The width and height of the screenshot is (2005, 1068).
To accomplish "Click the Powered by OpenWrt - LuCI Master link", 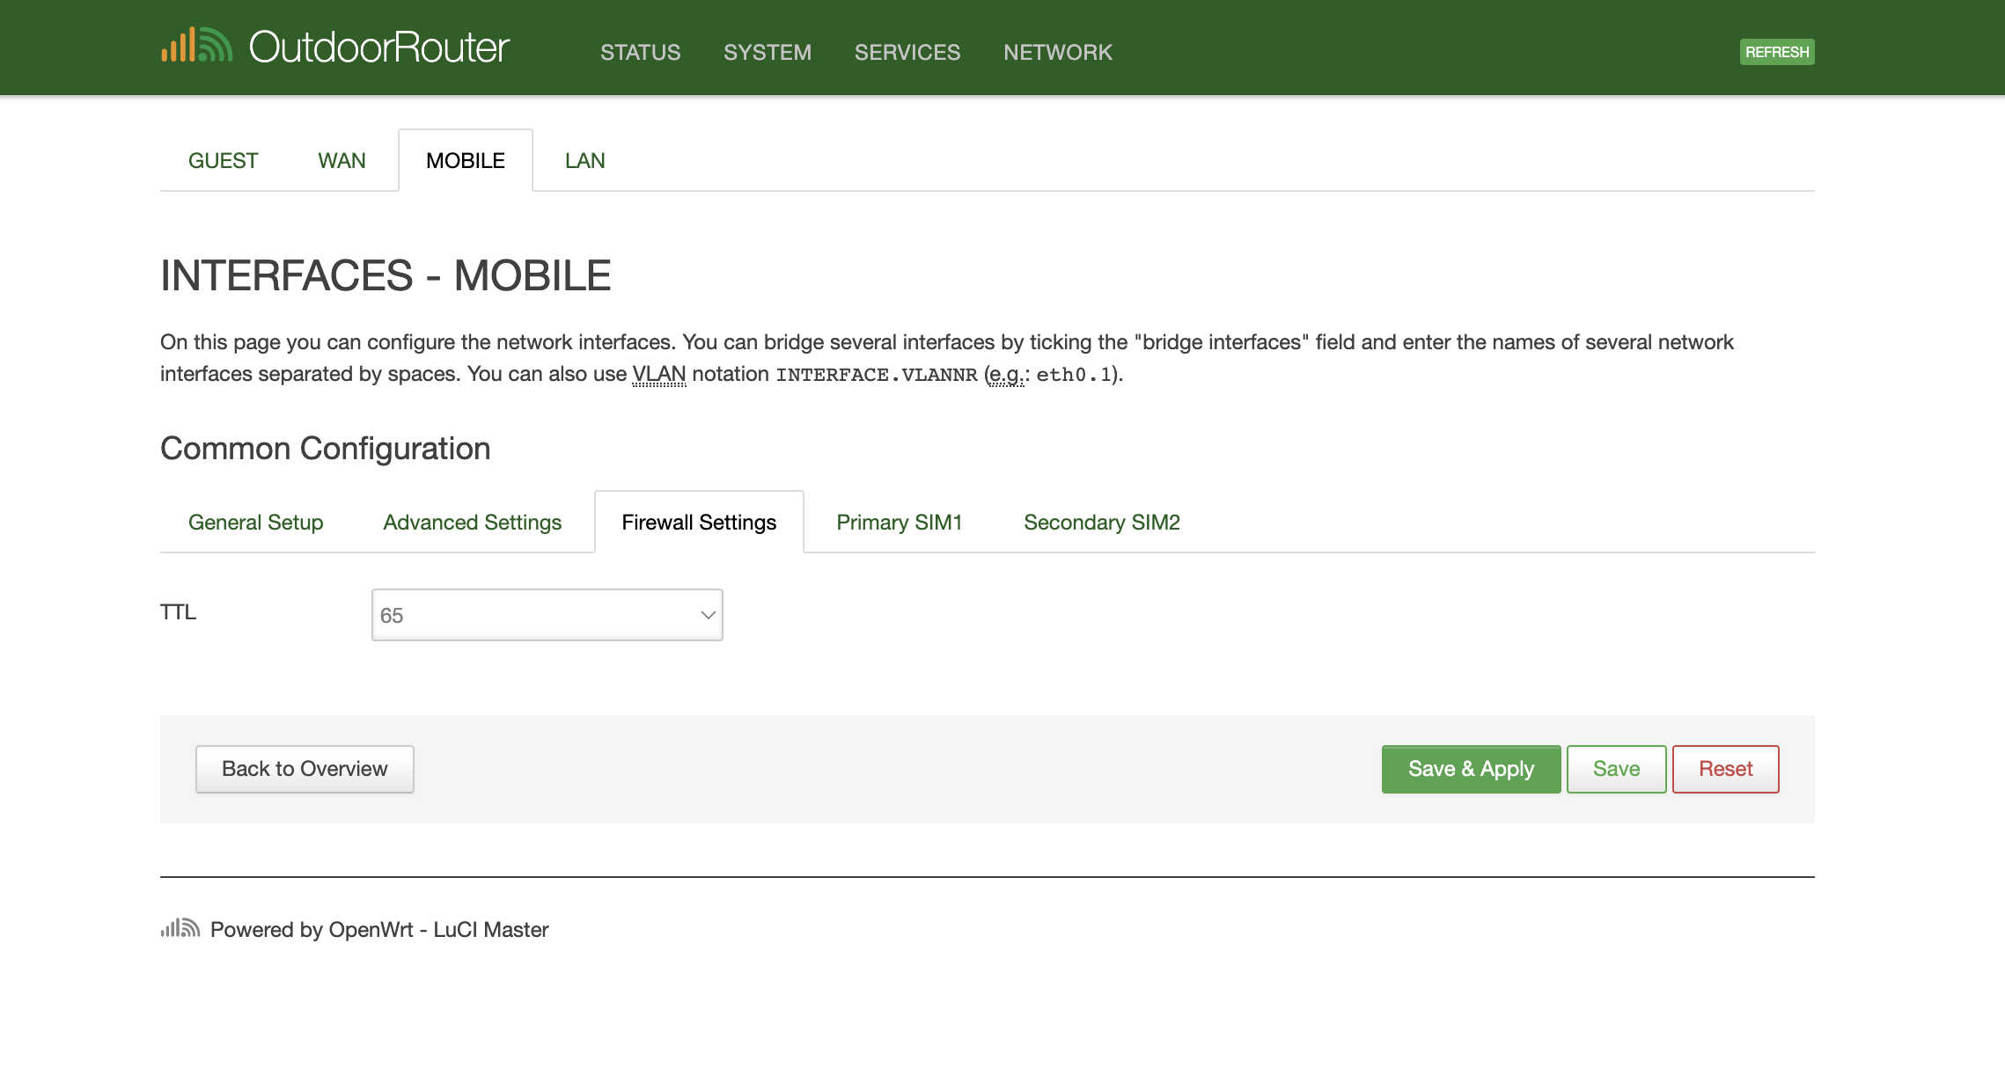I will tap(379, 930).
